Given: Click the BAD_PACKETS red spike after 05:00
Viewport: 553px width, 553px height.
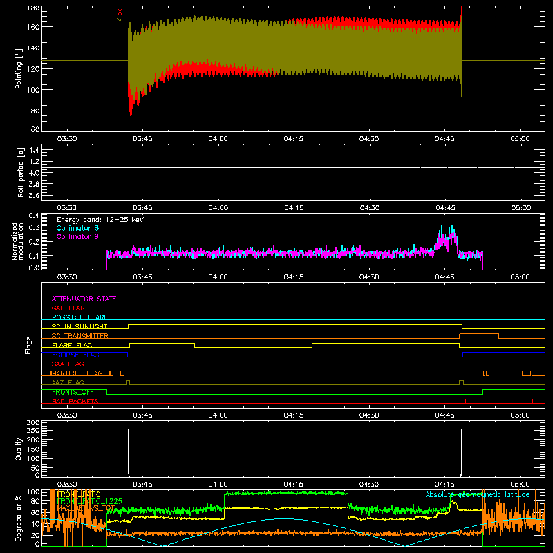Looking at the screenshot, I should click(532, 401).
